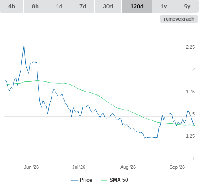Select the Aug '26 axis tick

pos(128,167)
